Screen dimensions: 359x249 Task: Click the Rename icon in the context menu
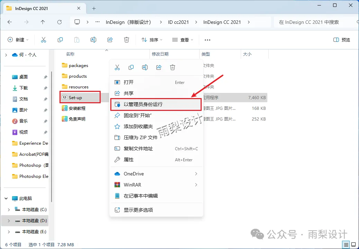tap(145, 67)
